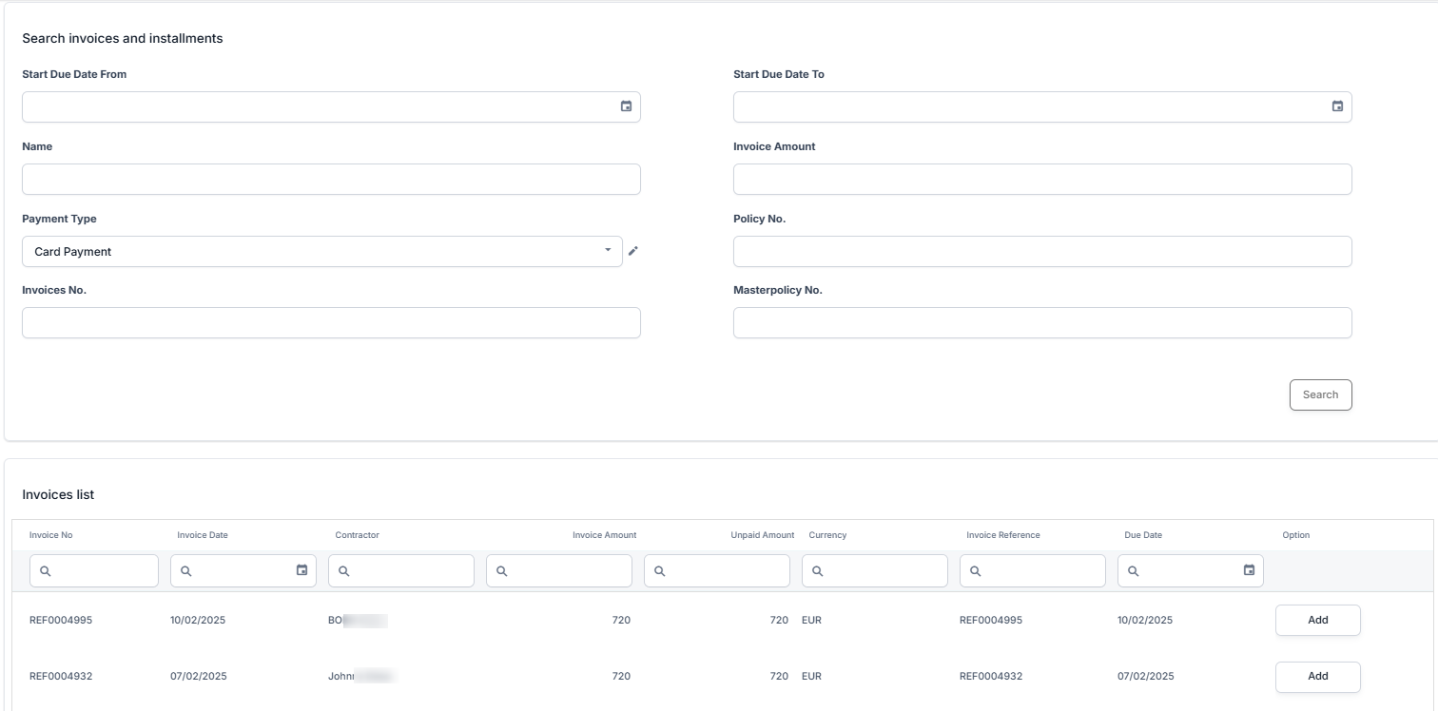
Task: Focus the Name input field
Action: (x=331, y=179)
